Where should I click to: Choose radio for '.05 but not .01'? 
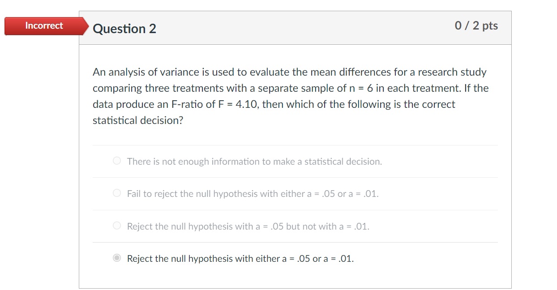(117, 226)
